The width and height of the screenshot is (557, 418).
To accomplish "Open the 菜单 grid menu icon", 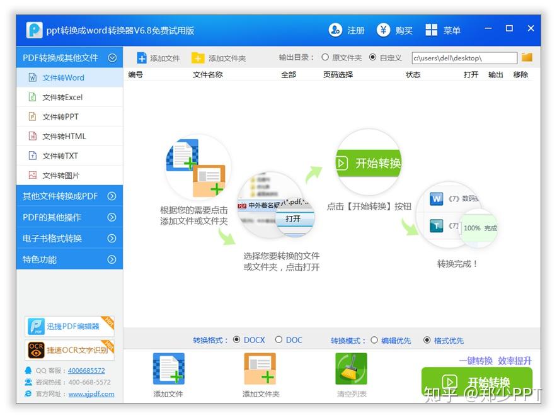I will 431,30.
